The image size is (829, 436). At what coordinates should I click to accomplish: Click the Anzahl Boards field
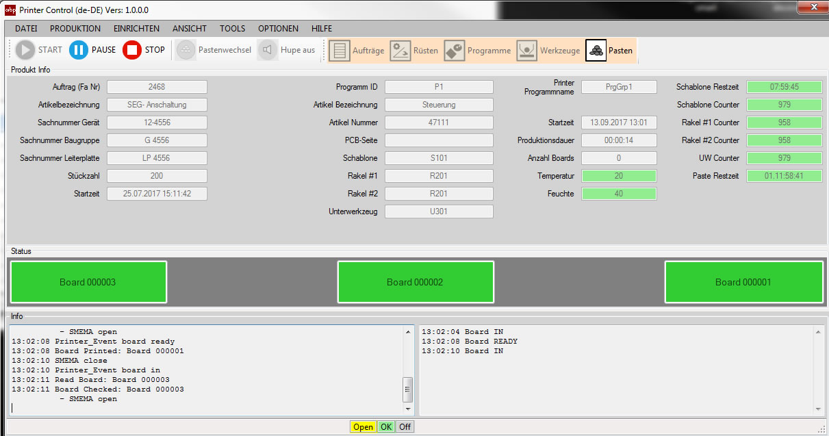pos(619,158)
